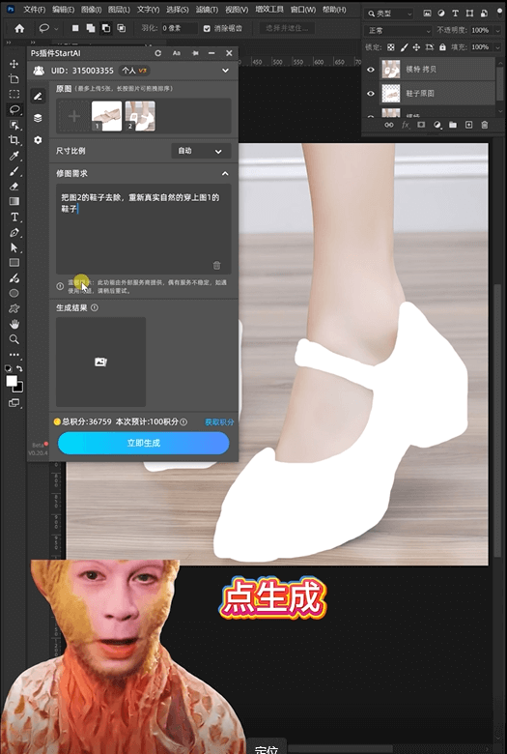
Task: Open the 尺寸比例 自动 dropdown
Action: [x=201, y=151]
